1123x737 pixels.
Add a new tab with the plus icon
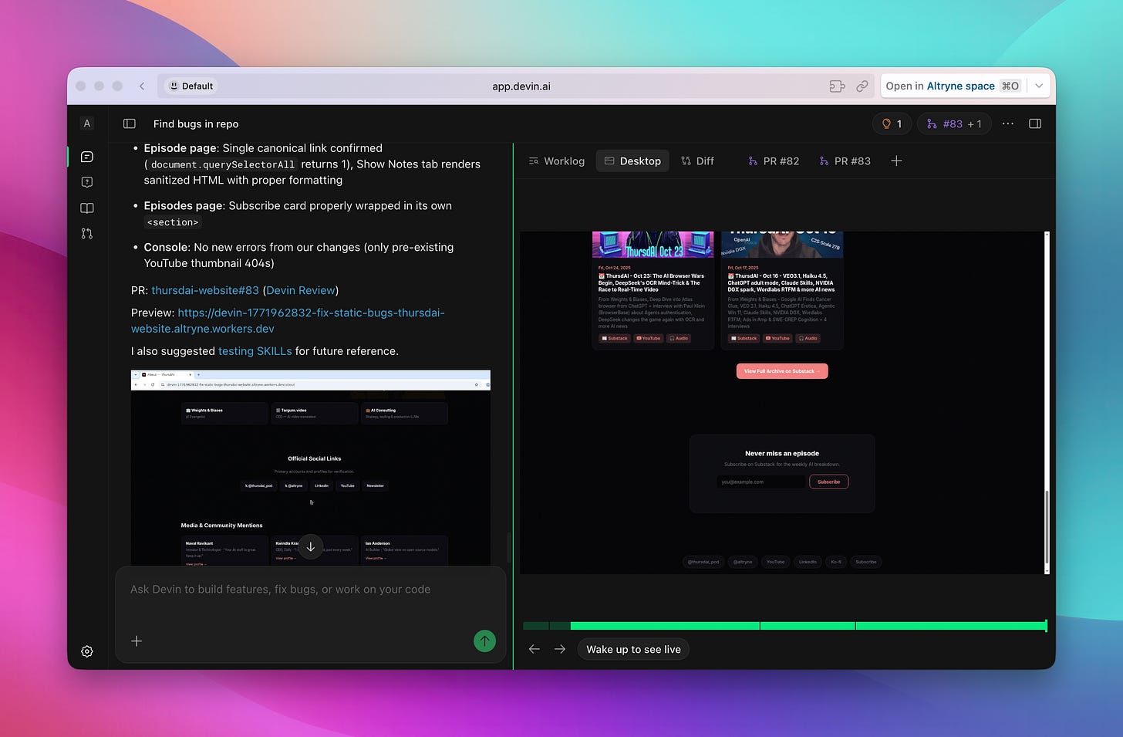(896, 161)
